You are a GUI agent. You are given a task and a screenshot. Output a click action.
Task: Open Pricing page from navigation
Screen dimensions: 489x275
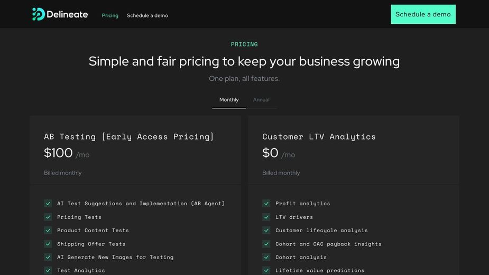pos(110,16)
